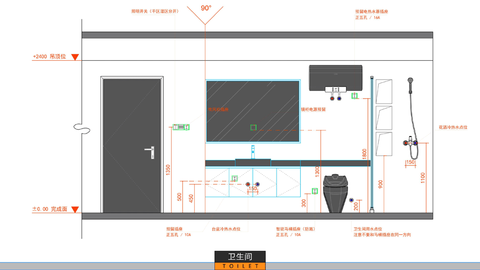Click the 900 dimension value
Screen dimensions: 480x270
(x=380, y=184)
